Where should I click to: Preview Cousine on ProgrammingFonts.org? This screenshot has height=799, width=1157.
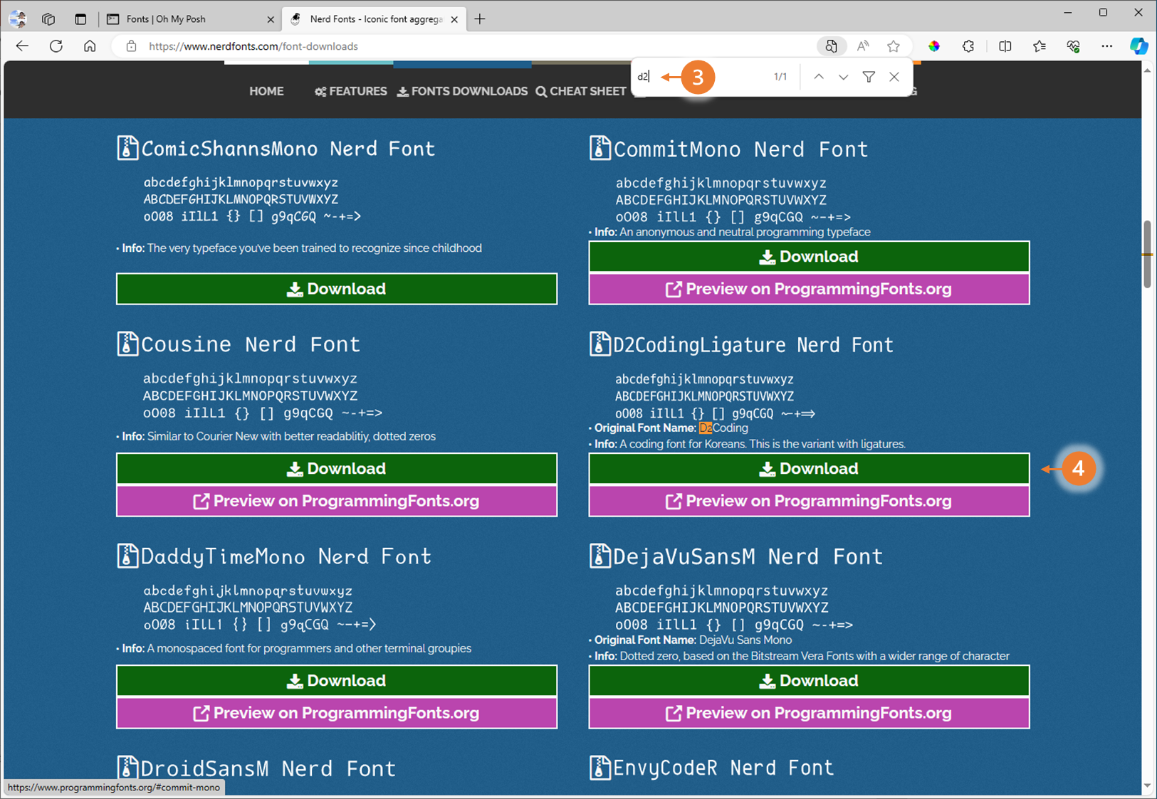pos(337,501)
